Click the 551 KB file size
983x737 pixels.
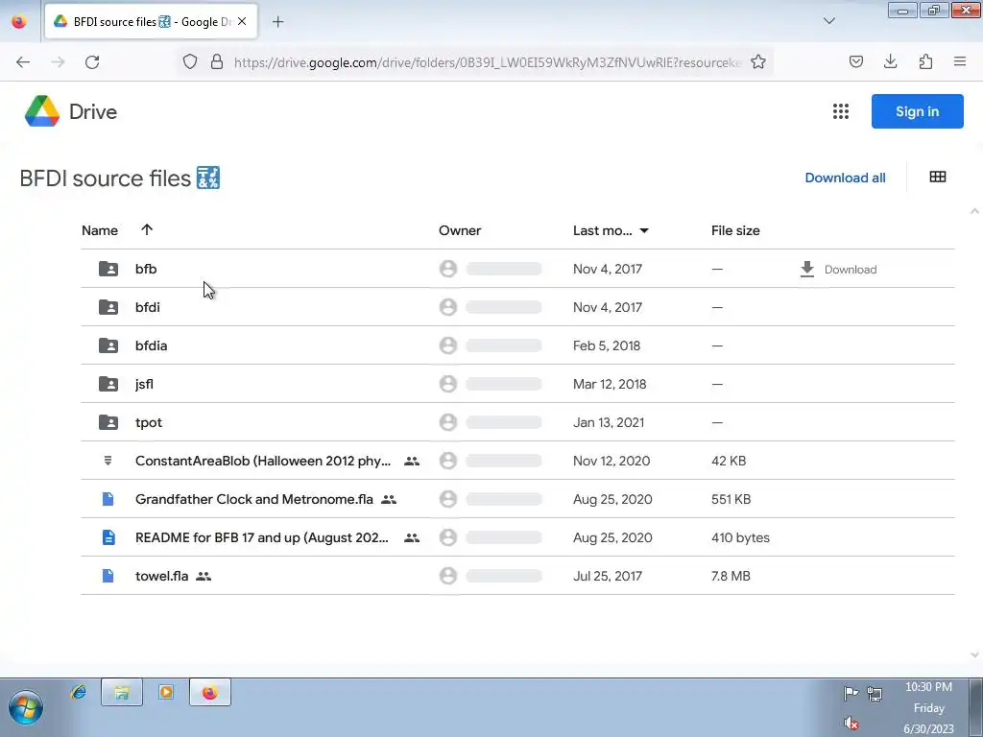point(731,499)
